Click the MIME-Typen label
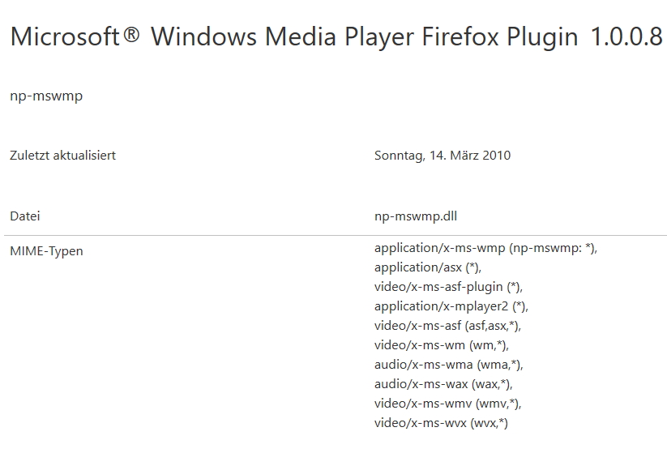This screenshot has height=453, width=667. (x=46, y=251)
